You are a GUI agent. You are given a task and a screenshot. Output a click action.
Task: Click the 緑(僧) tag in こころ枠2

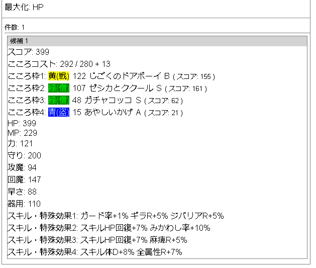coord(59,88)
